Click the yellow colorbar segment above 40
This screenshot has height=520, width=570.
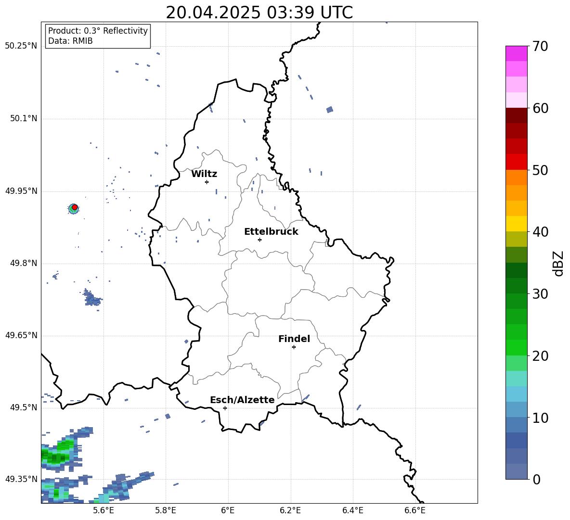(x=516, y=224)
